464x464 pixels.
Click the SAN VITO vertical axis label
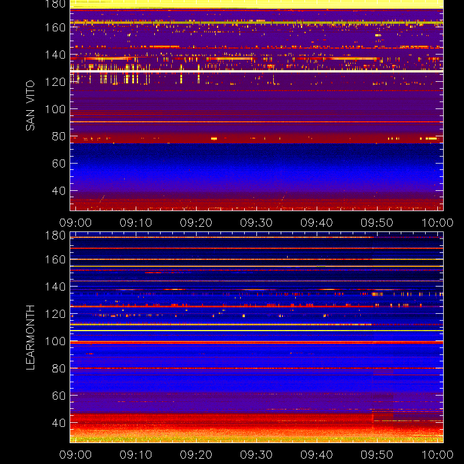(x=30, y=106)
